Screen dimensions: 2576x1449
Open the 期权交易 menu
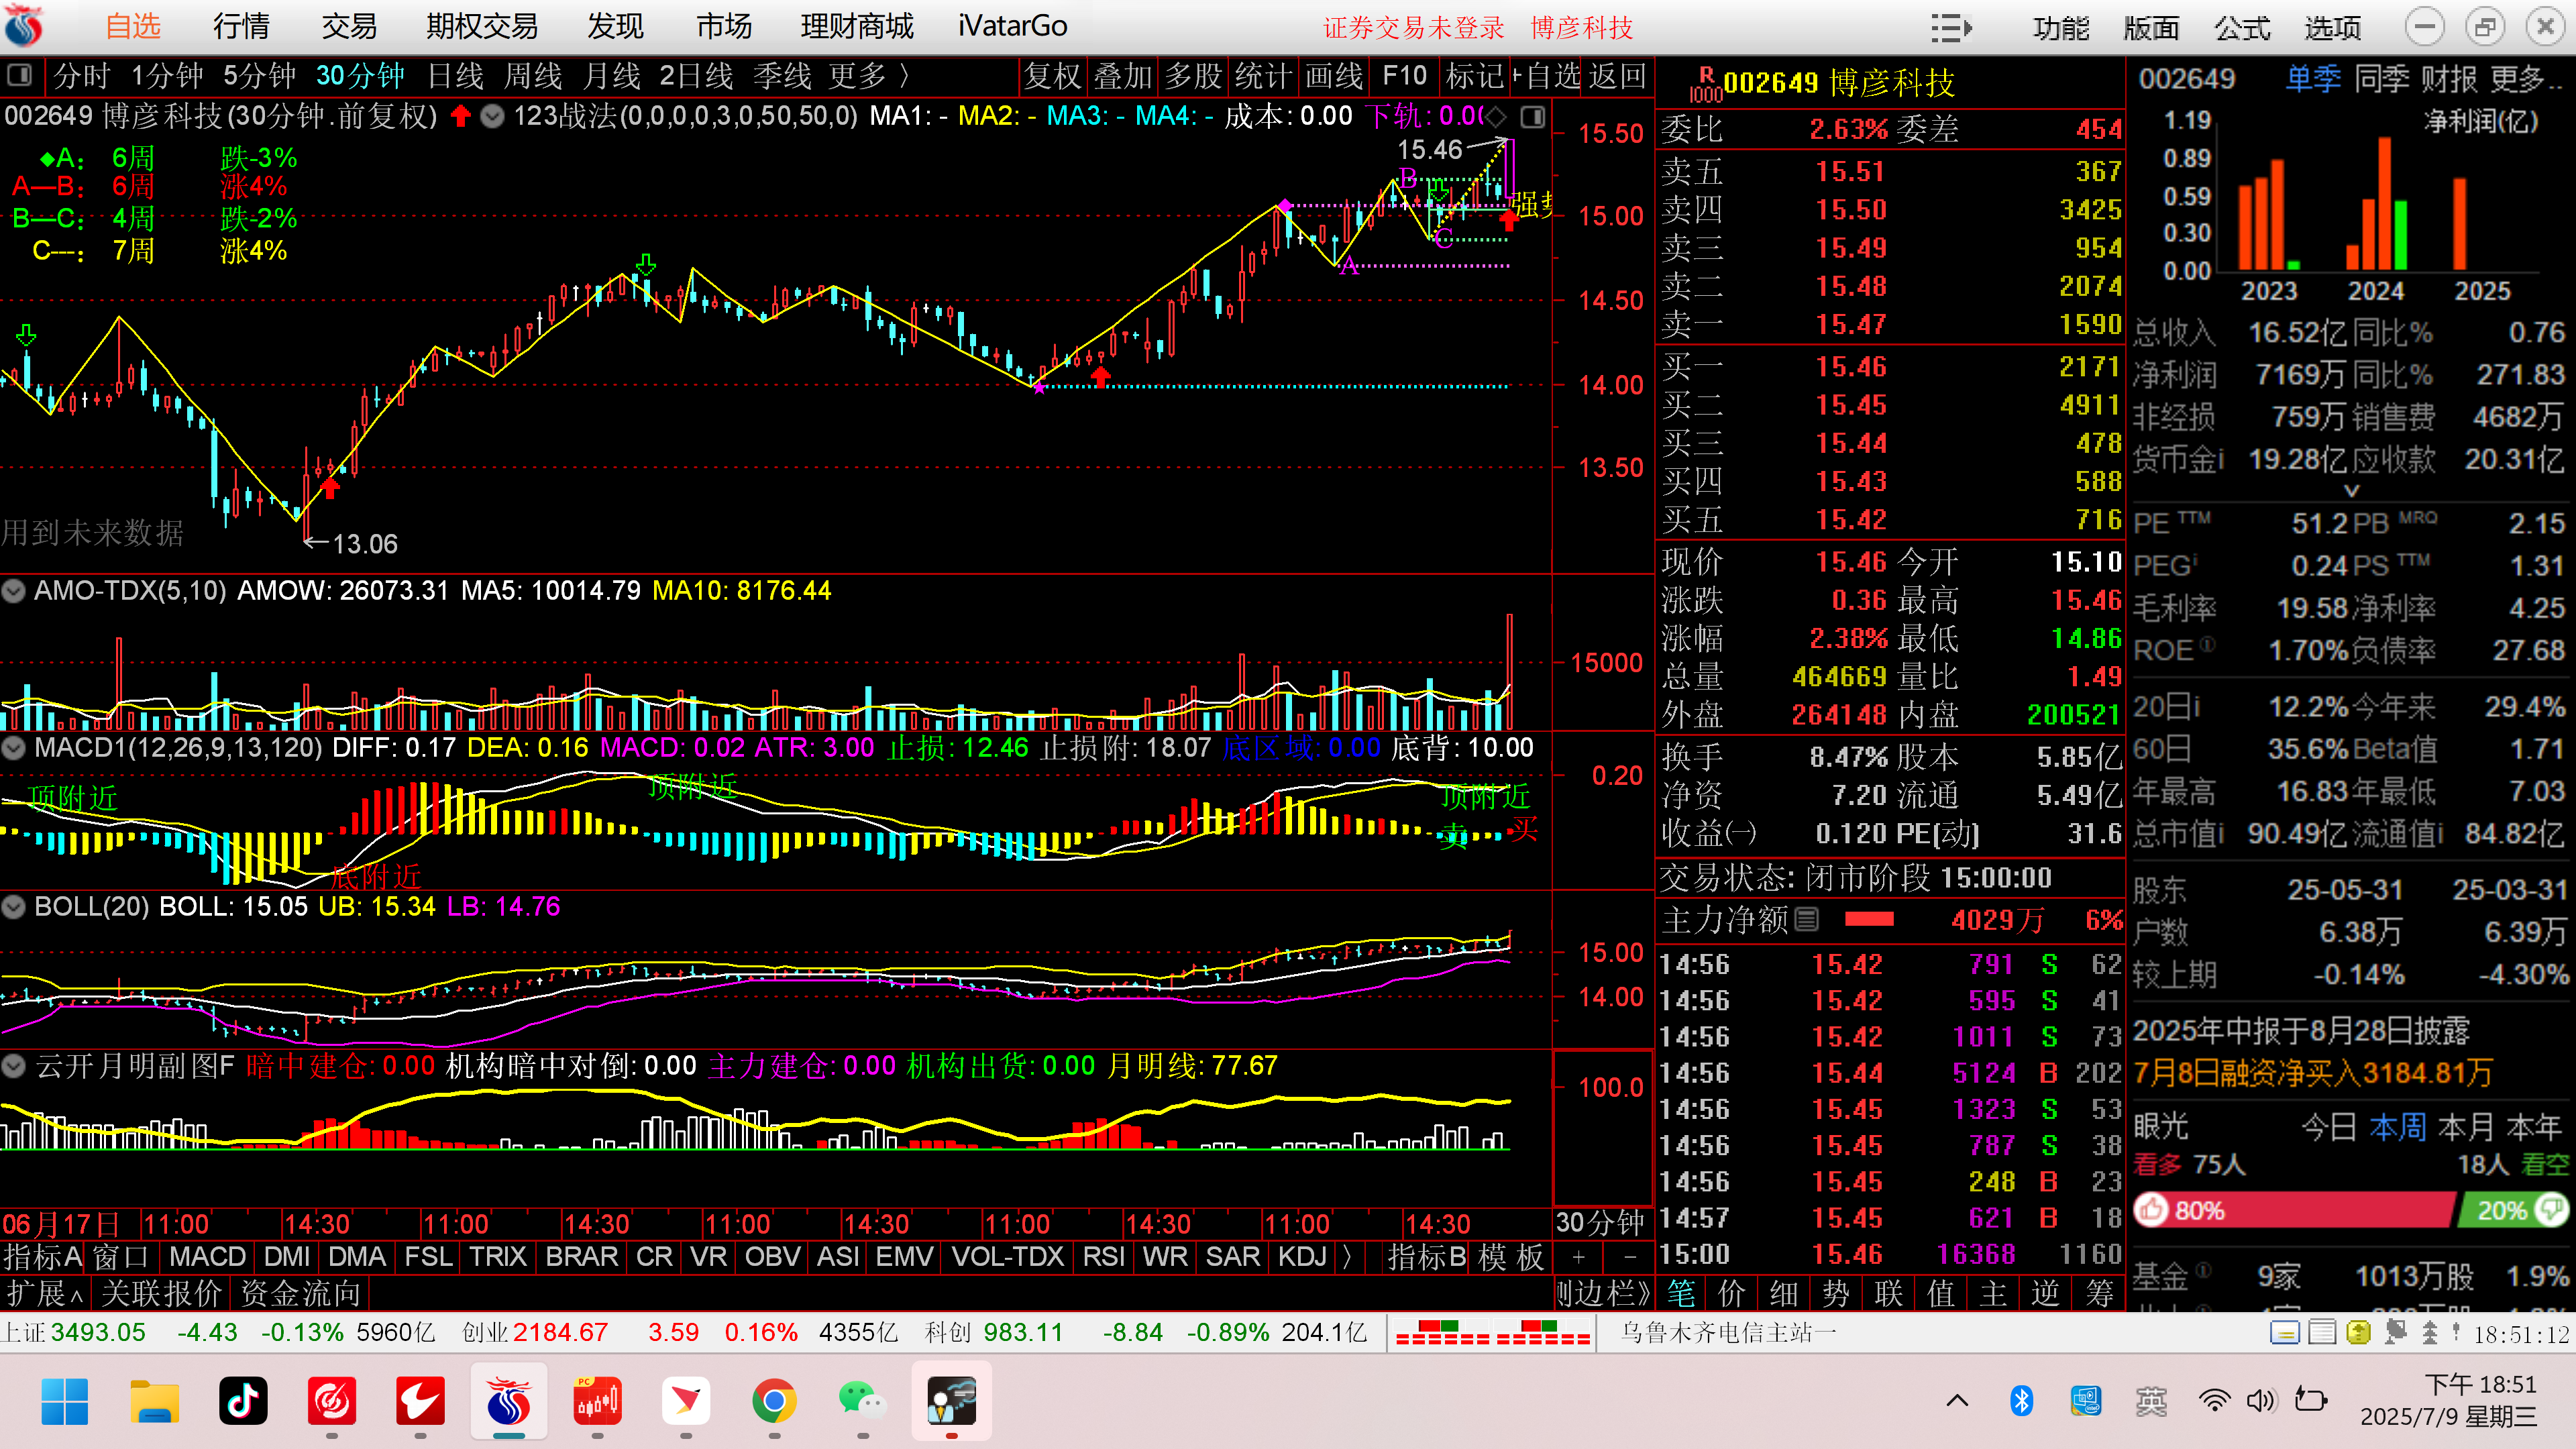click(x=482, y=27)
